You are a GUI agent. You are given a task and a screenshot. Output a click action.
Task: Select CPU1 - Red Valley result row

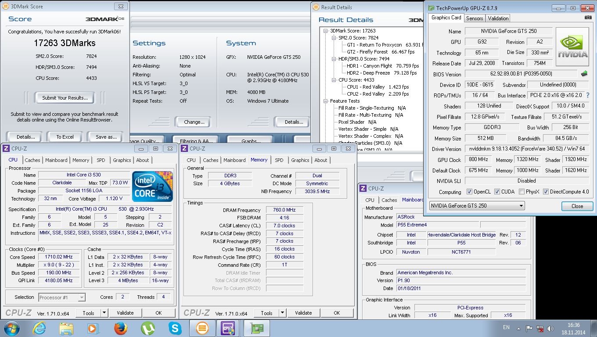pyautogui.click(x=378, y=87)
